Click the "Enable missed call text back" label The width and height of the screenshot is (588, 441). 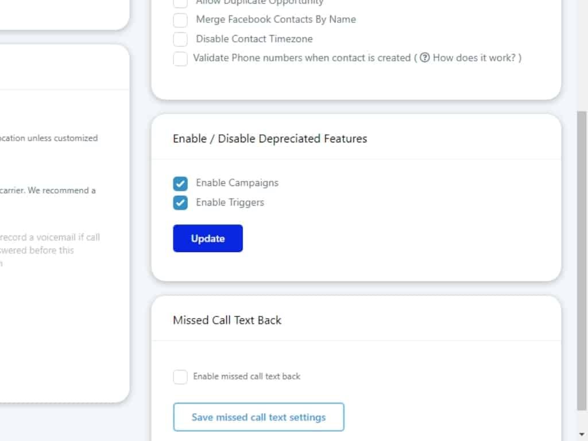pos(246,377)
